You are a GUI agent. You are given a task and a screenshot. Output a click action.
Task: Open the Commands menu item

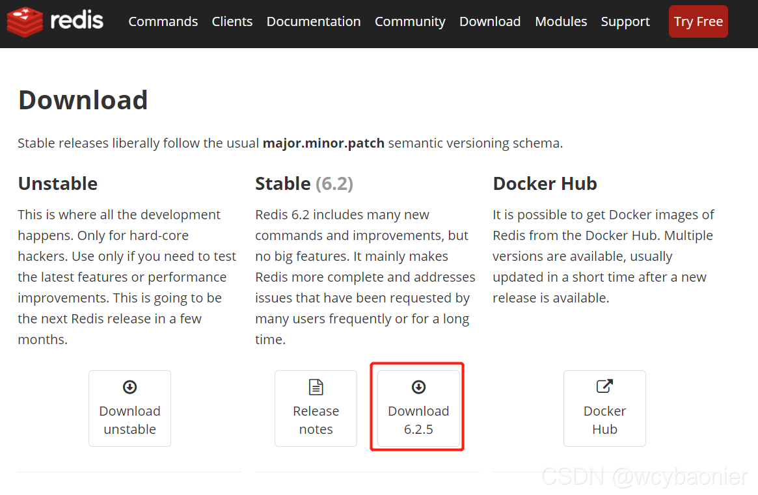(163, 21)
